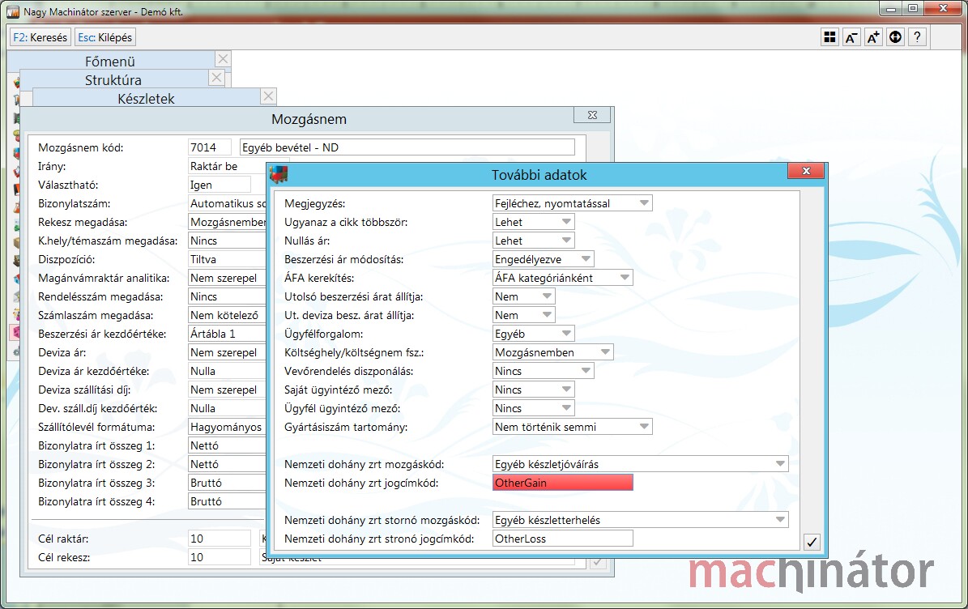Click Bizonylatra írt összeg 3 Bruttó field
Screen dimensions: 968x609
tap(227, 483)
